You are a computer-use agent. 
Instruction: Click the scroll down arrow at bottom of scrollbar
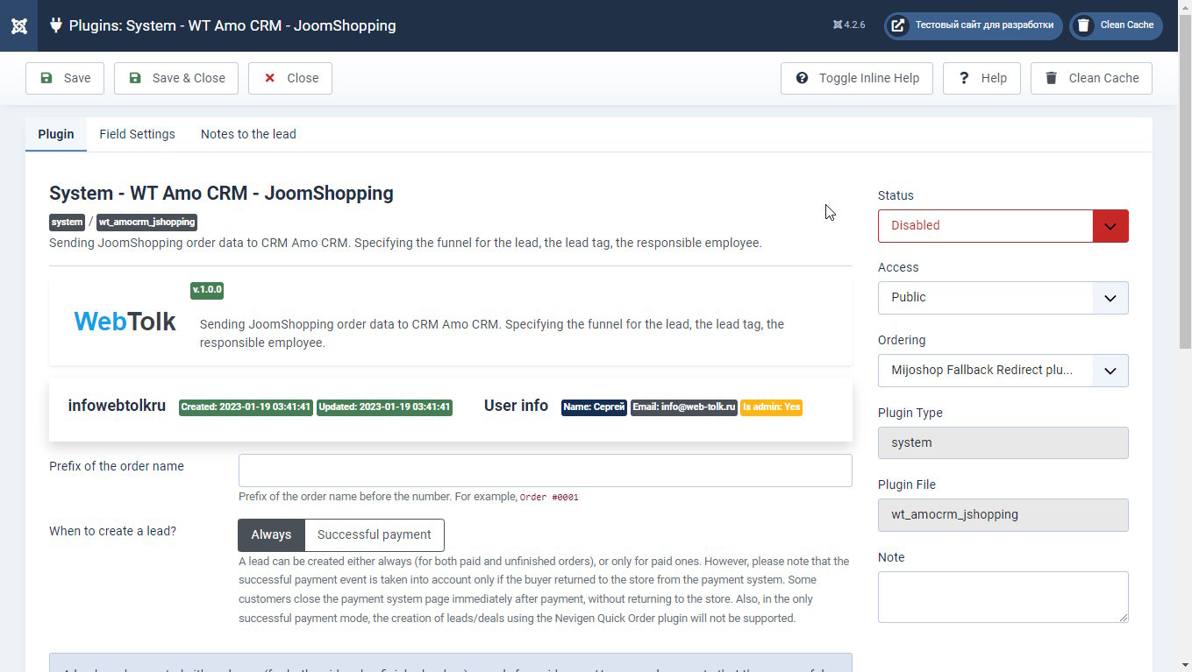coord(1185,664)
